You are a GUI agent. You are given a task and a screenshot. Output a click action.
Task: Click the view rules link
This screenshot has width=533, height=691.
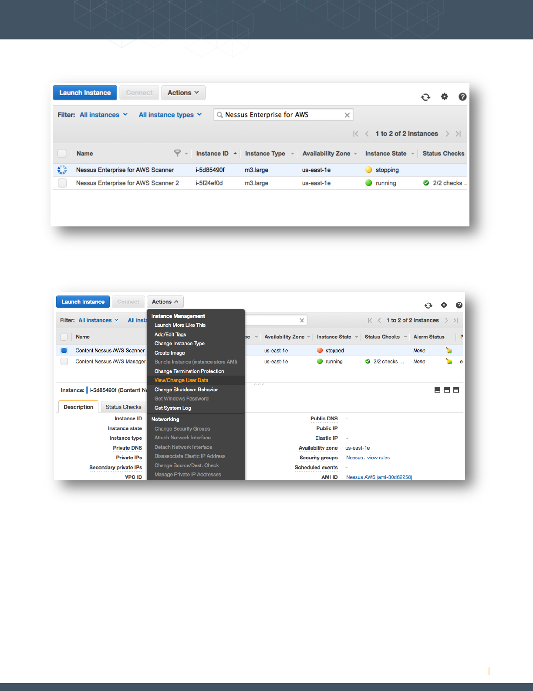(378, 458)
